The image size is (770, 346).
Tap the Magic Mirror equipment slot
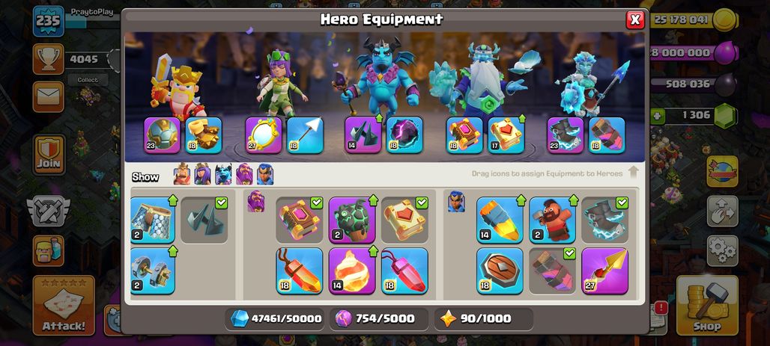pyautogui.click(x=264, y=135)
